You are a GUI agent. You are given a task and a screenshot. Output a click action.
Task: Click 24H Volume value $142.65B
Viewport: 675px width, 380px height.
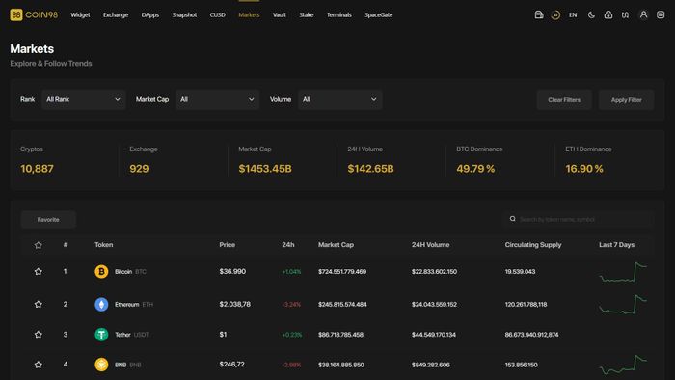(370, 169)
